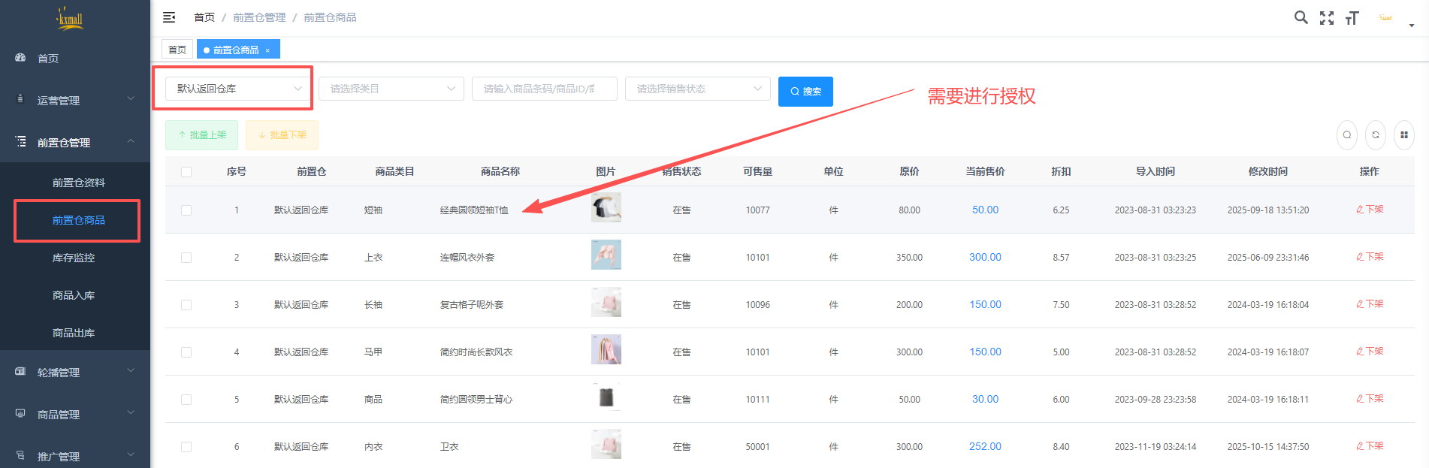The height and width of the screenshot is (468, 1429).
Task: Toggle fullscreen mode icon
Action: pyautogui.click(x=1327, y=18)
